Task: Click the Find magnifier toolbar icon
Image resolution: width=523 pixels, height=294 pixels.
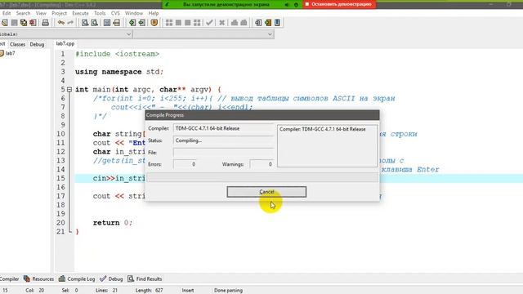Action: point(85,23)
